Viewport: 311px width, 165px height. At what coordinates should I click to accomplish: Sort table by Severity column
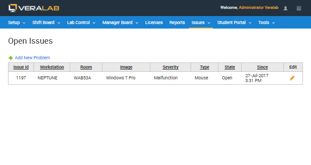[170, 67]
